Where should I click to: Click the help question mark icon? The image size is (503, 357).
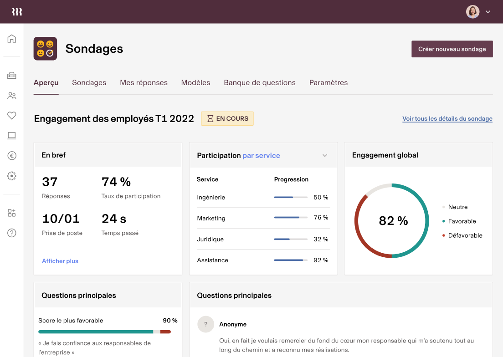click(x=12, y=233)
